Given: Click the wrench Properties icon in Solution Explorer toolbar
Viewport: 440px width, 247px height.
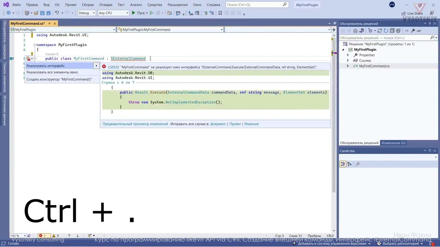Looking at the screenshot, I should point(413,31).
